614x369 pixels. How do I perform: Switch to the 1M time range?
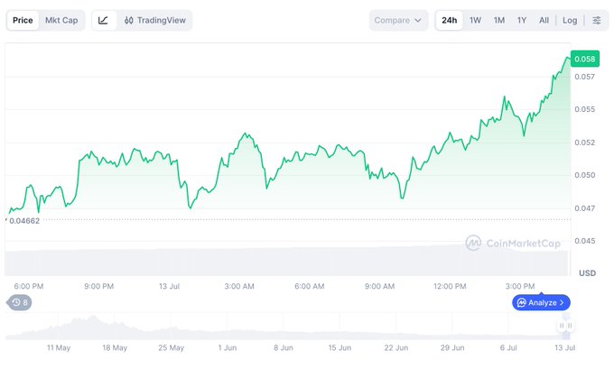coord(498,21)
